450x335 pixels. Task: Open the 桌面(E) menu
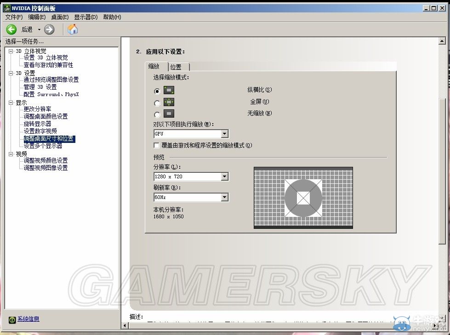(60, 17)
